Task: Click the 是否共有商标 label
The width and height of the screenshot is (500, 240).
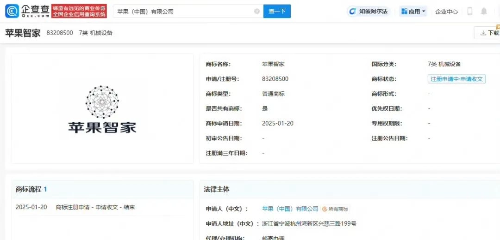Action: click(x=224, y=109)
